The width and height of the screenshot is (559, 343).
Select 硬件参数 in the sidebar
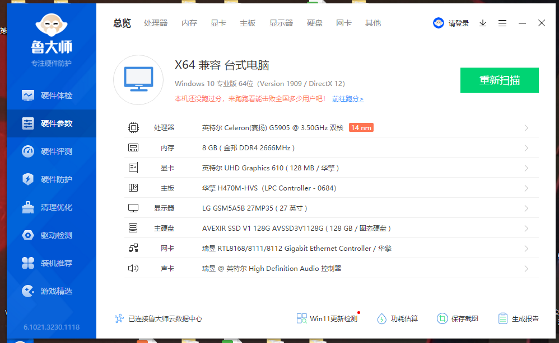[52, 123]
